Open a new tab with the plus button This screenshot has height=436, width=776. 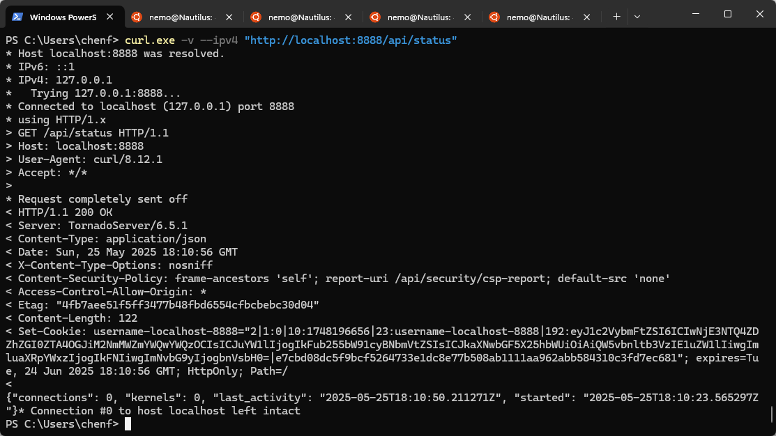coord(616,17)
